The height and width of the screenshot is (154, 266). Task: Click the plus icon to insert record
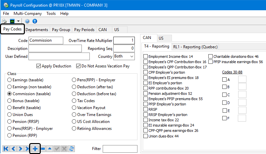35,149
